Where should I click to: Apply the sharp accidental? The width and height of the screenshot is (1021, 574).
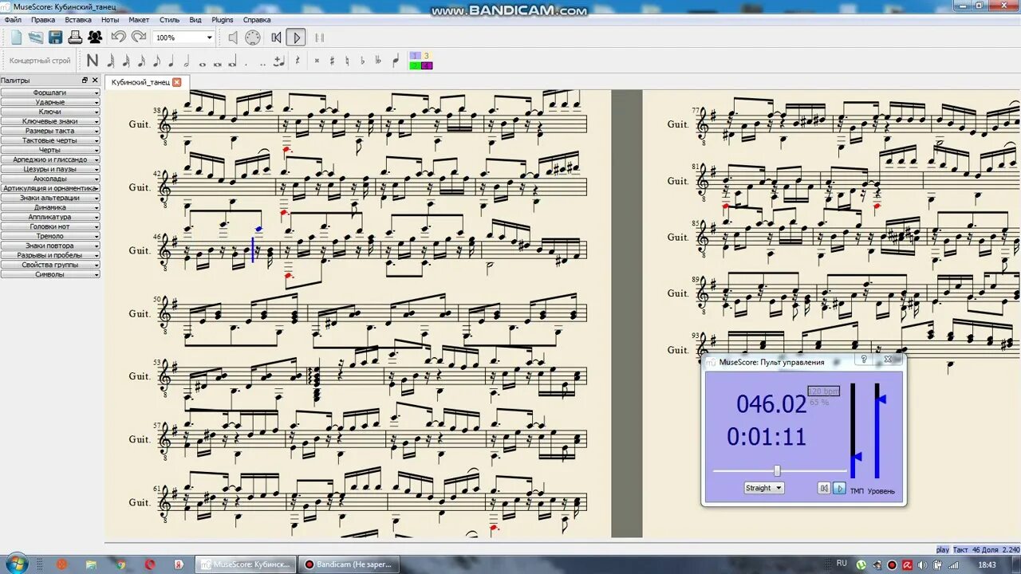332,61
